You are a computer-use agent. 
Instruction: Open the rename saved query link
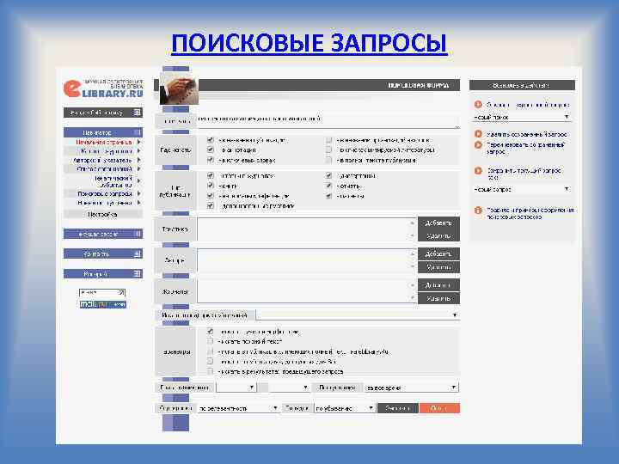coord(526,149)
